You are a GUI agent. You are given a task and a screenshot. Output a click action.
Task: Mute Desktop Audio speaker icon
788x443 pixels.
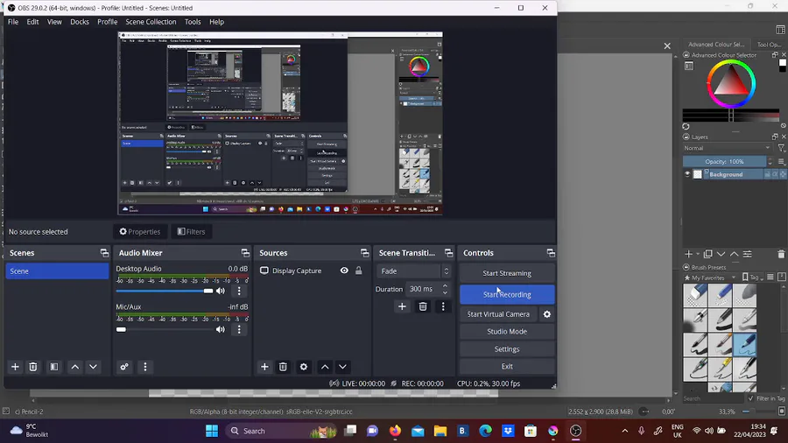(220, 291)
